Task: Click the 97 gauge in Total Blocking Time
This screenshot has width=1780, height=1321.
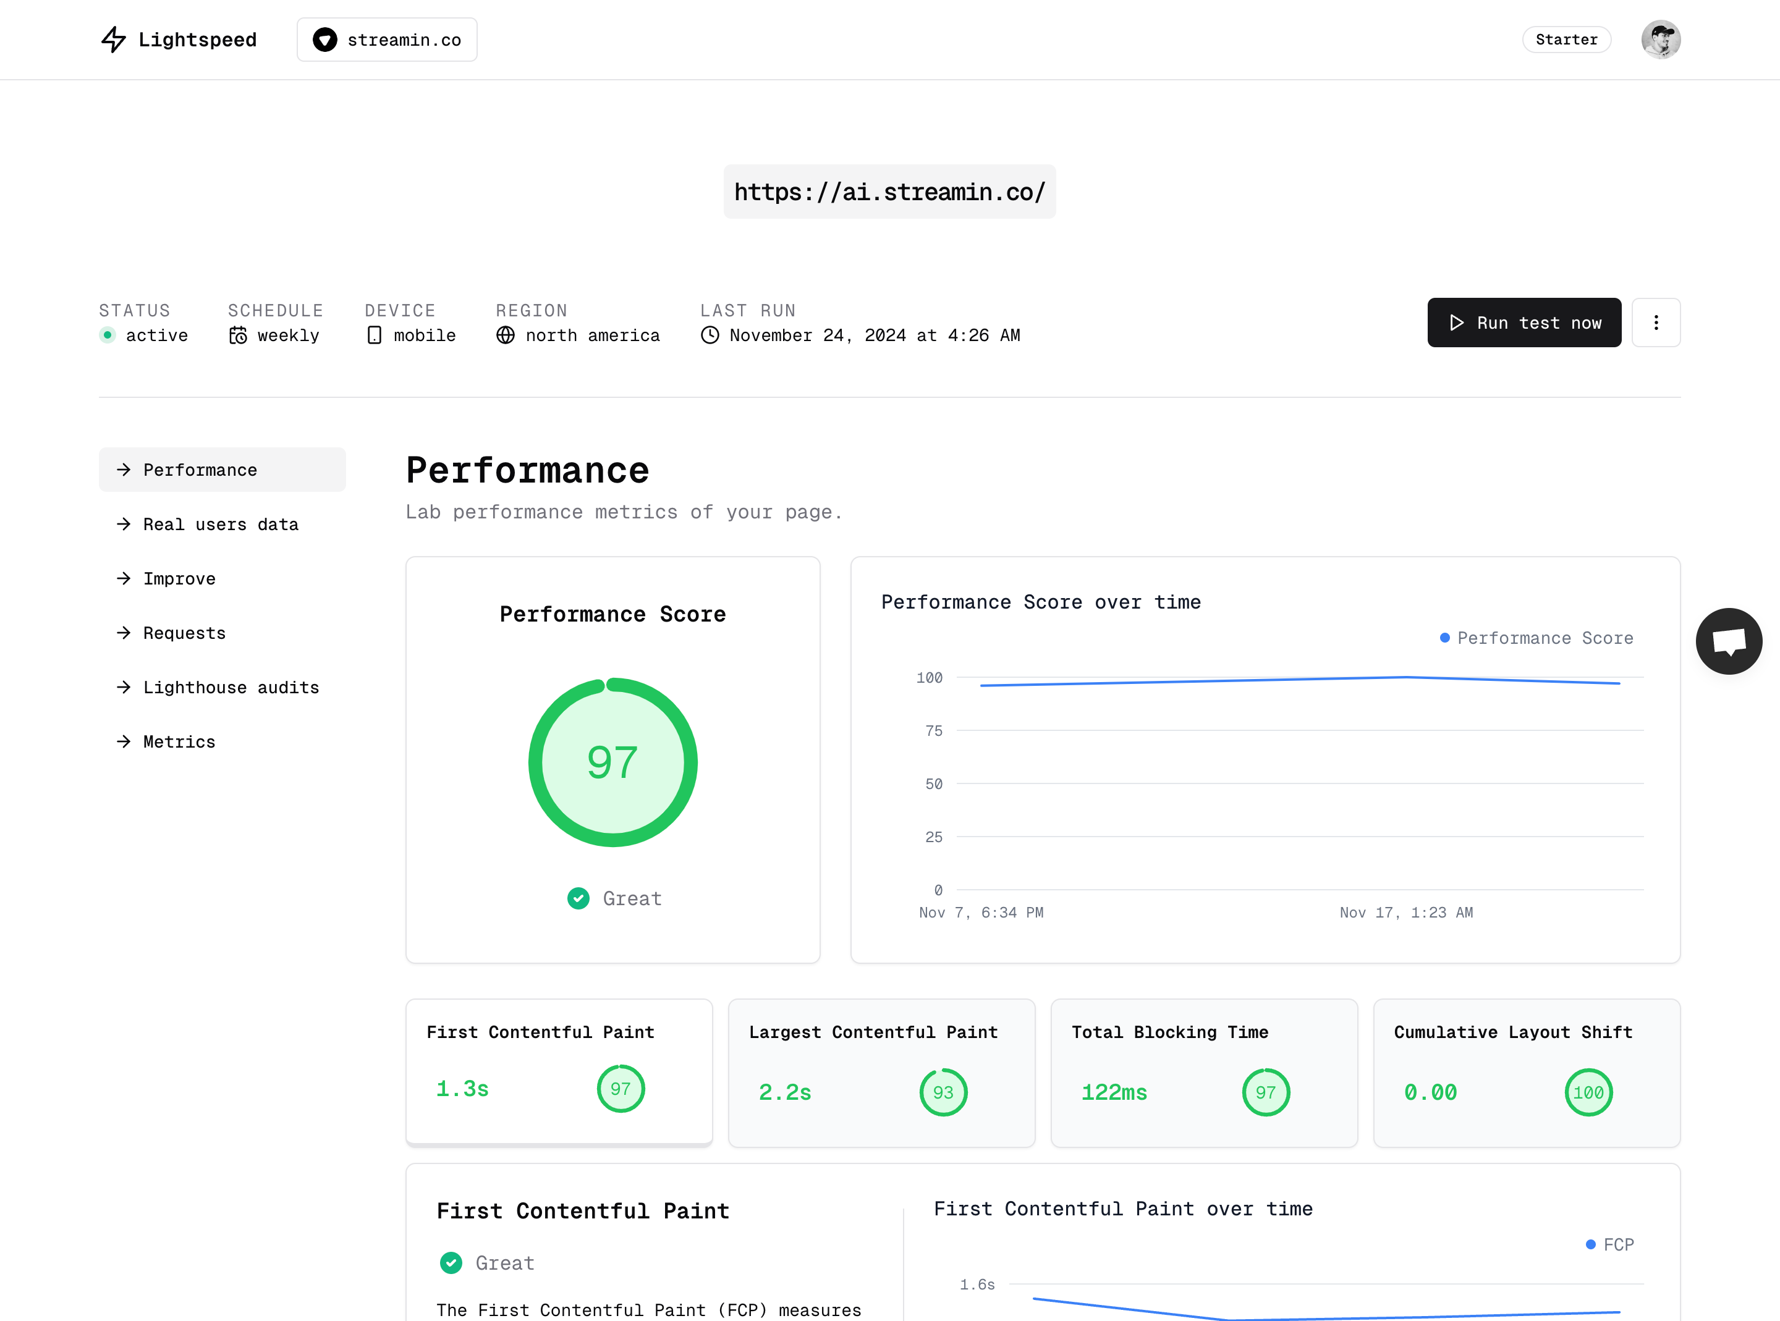Action: click(x=1266, y=1092)
